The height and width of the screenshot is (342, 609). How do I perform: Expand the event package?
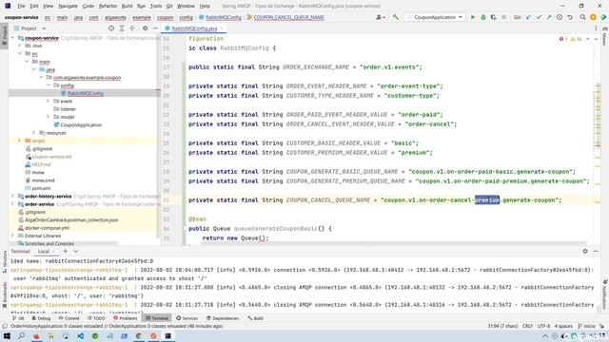click(x=49, y=101)
